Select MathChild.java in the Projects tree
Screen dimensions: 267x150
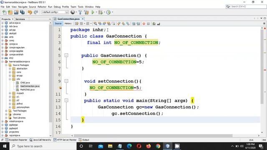[x=27, y=90]
